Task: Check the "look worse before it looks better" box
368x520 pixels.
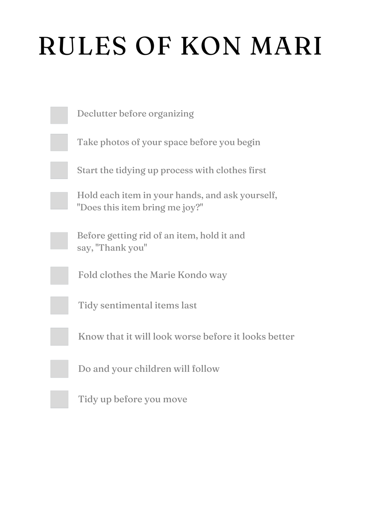Action: pos(59,336)
